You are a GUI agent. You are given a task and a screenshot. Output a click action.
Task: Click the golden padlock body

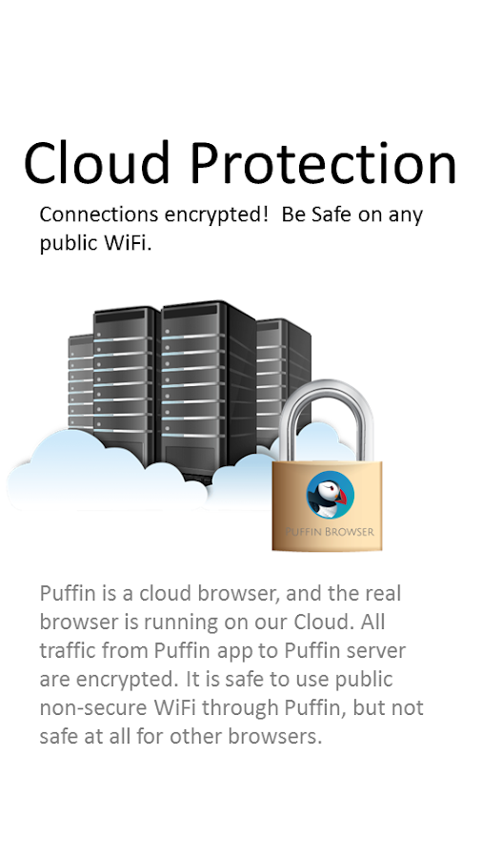pos(327,506)
